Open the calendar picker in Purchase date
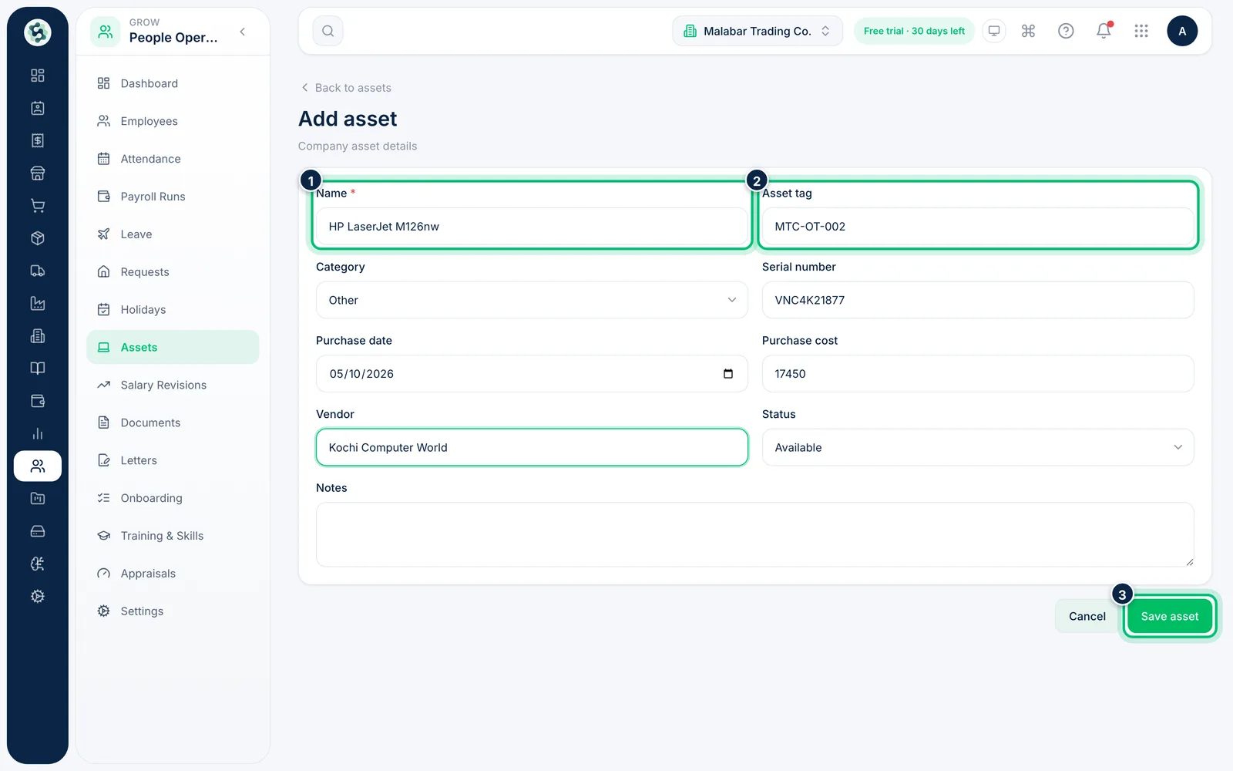1233x771 pixels. (x=728, y=374)
